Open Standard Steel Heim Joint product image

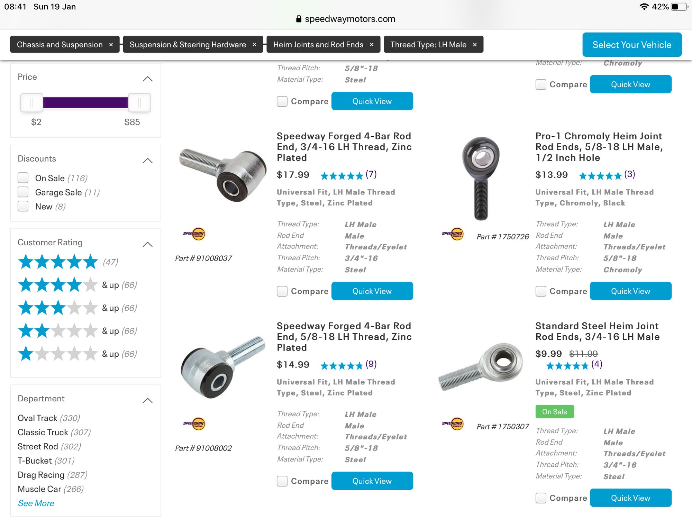tap(481, 367)
